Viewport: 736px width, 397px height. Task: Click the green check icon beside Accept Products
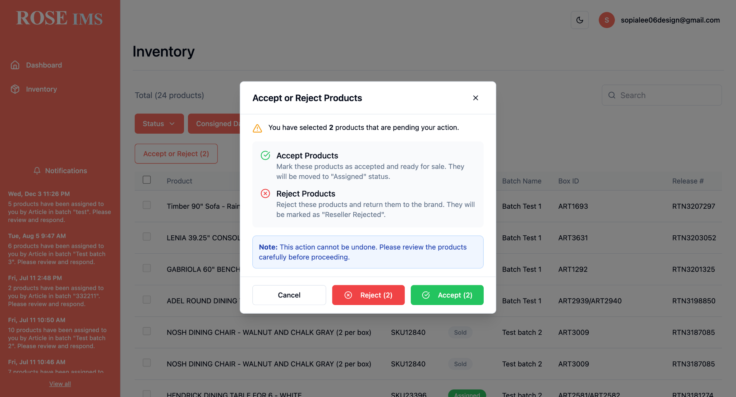[x=265, y=155]
